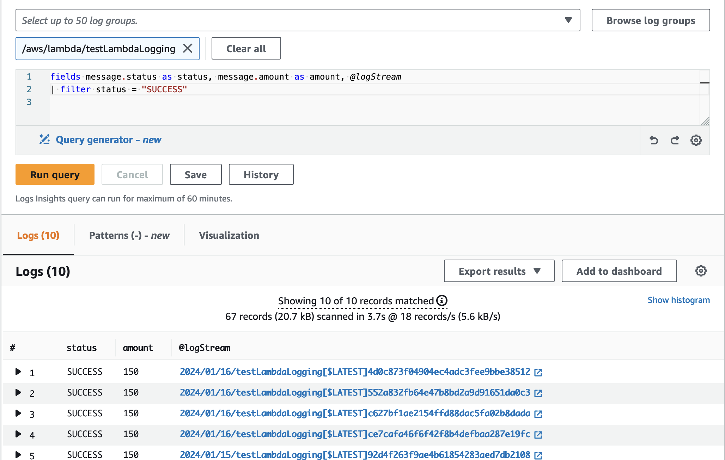Open external link icon for log stream row 2

(538, 393)
